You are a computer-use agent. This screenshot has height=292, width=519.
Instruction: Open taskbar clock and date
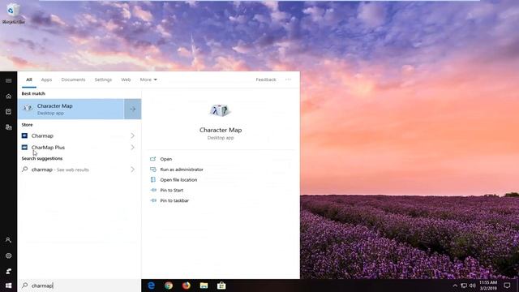coord(488,286)
